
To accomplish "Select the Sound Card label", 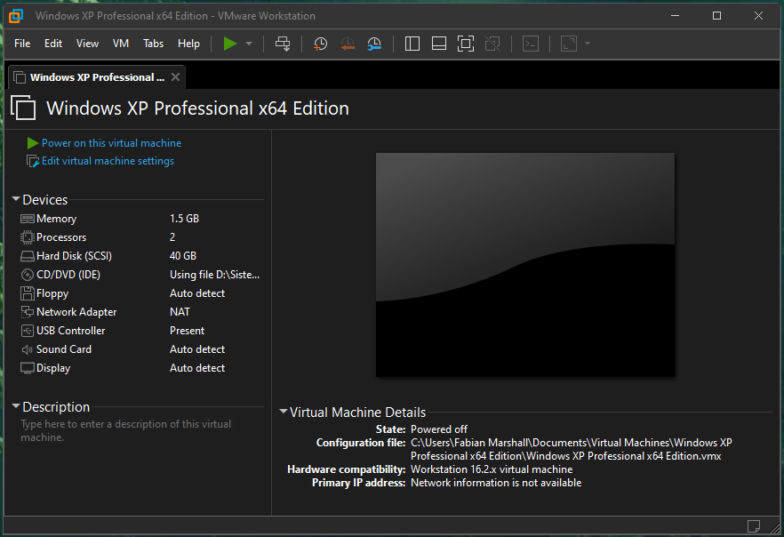I will point(64,349).
